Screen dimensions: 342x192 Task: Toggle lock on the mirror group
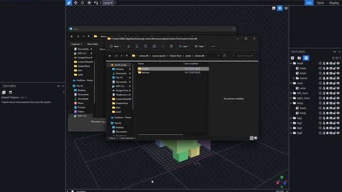335,78
